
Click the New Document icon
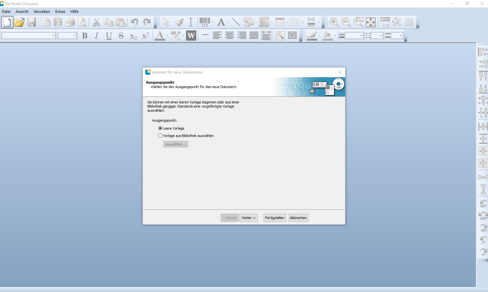[x=7, y=22]
